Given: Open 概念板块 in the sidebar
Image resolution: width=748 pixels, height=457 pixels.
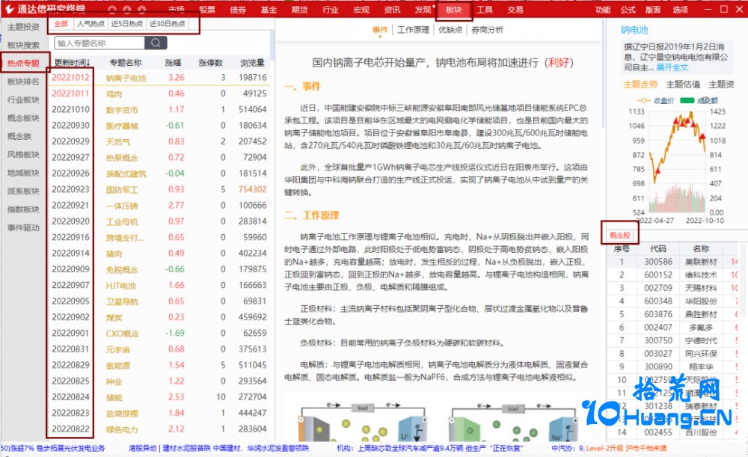Looking at the screenshot, I should point(23,118).
